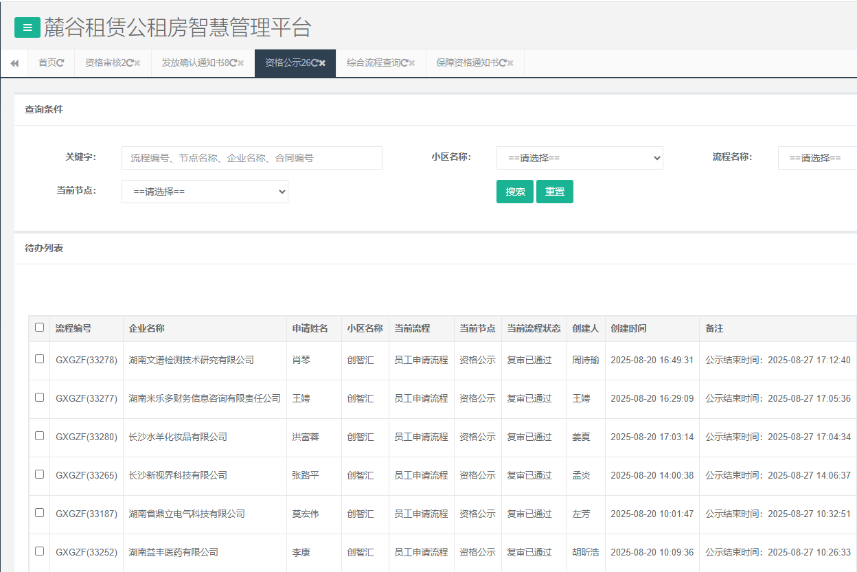Close the 发放确认通知书 tab
Image resolution: width=857 pixels, height=572 pixels.
tap(240, 63)
